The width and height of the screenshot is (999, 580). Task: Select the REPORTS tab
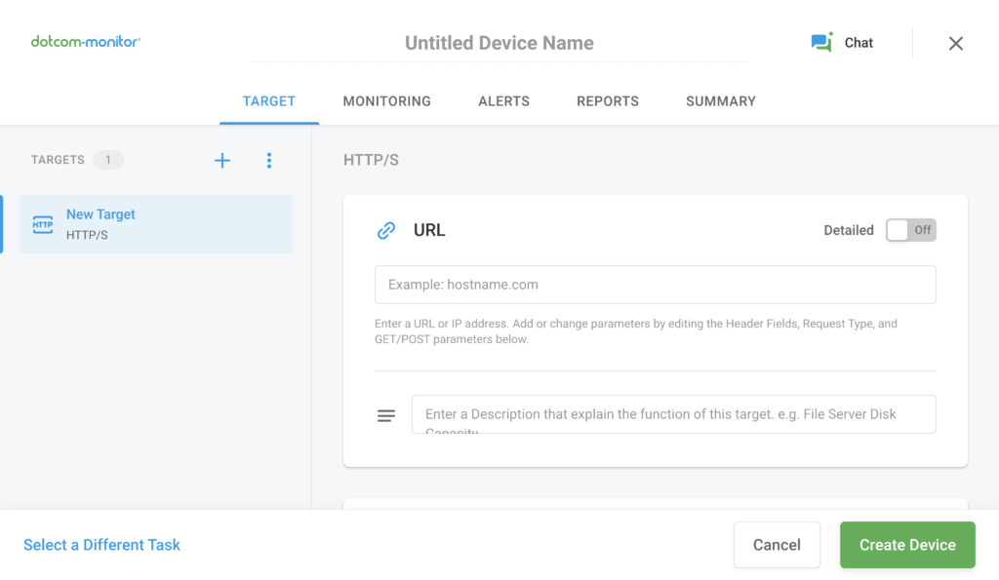(x=608, y=101)
